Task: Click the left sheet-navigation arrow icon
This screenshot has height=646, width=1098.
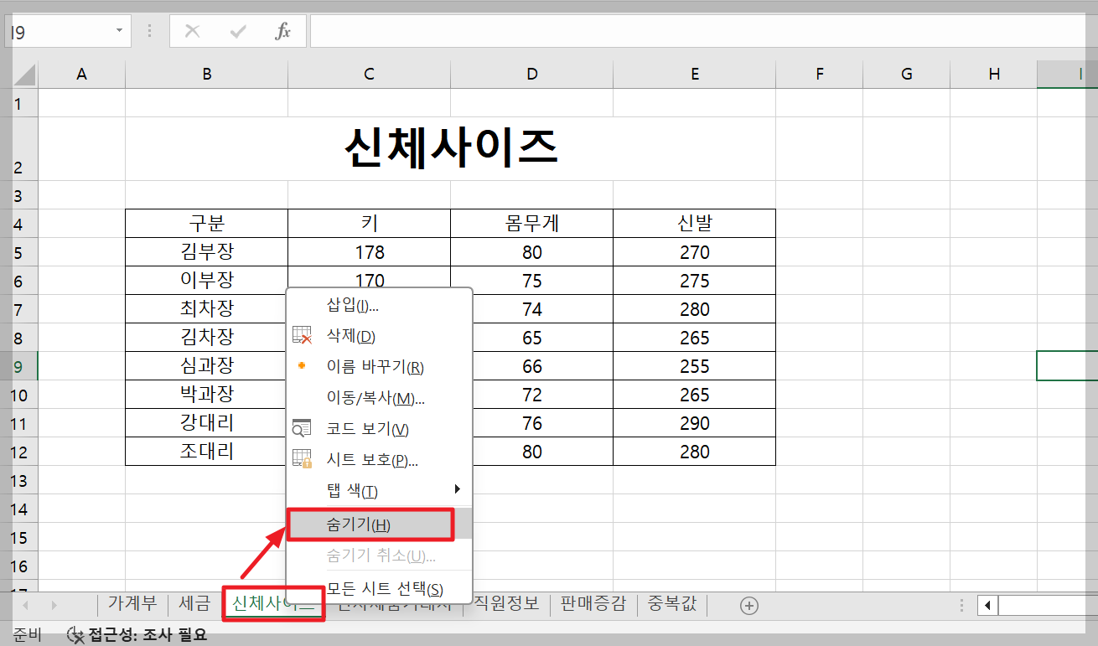Action: pyautogui.click(x=23, y=604)
